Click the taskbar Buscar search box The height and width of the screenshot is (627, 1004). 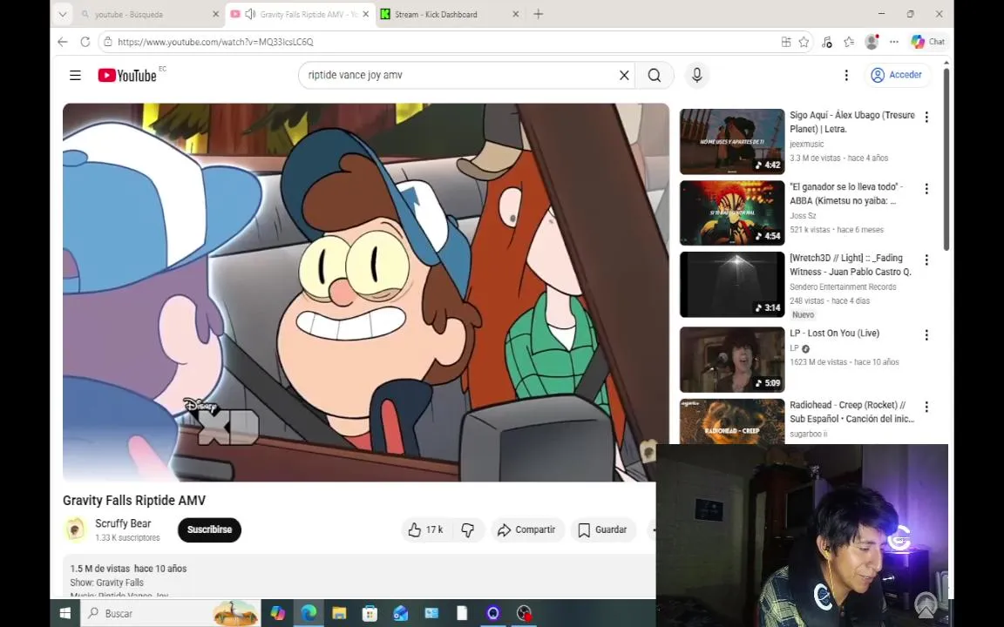(171, 613)
